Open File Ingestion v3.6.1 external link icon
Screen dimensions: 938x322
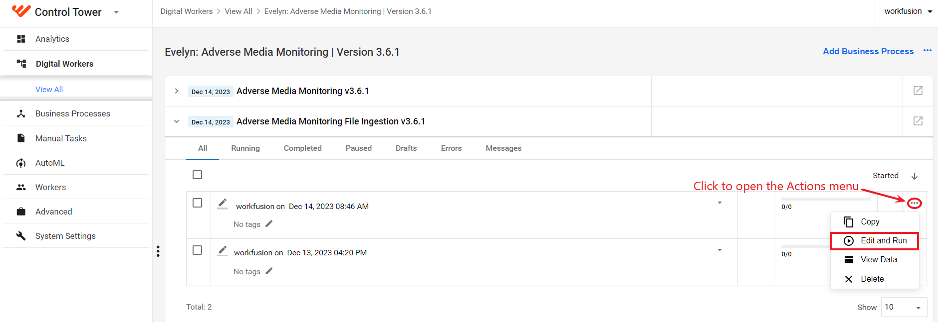pos(918,121)
